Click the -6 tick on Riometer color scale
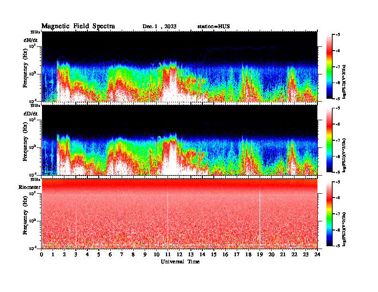This screenshot has height=292, width=378. pos(338,198)
